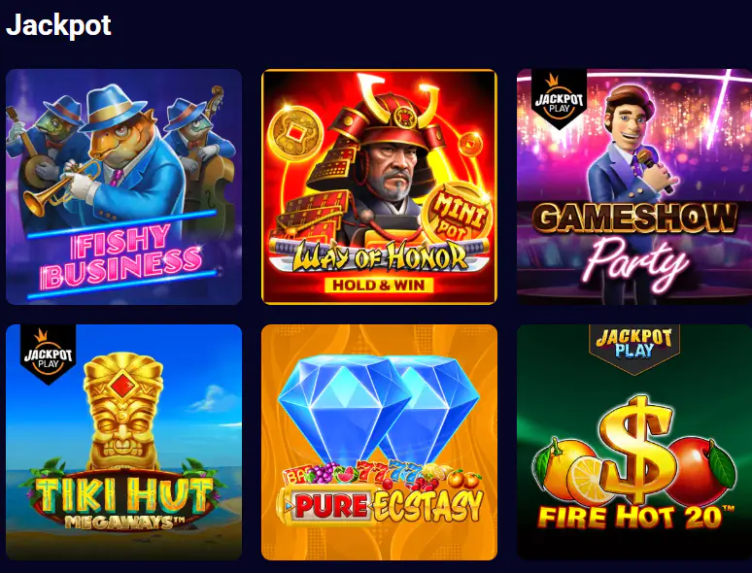Viewport: 752px width, 573px height.
Task: Open the Fishy Business game tile
Action: tap(123, 186)
